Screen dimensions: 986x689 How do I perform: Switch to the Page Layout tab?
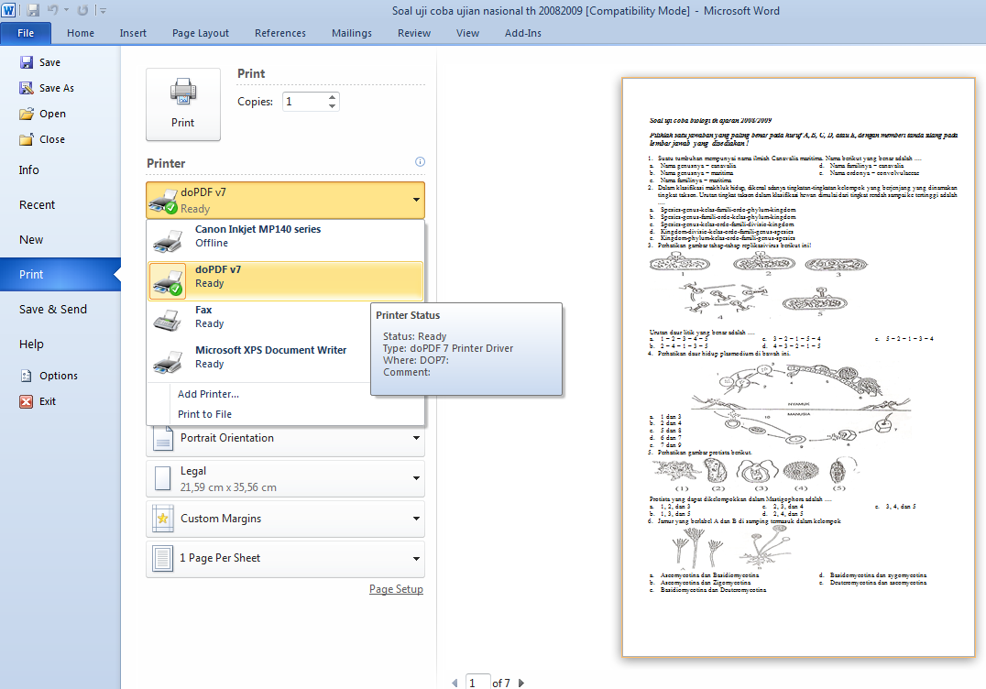point(201,33)
